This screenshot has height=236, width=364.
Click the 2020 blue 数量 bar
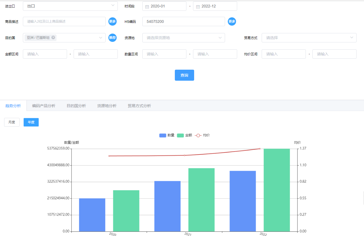point(92,215)
